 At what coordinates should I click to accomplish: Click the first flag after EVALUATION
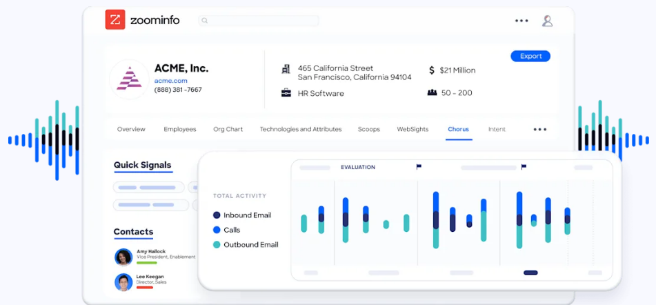point(419,167)
